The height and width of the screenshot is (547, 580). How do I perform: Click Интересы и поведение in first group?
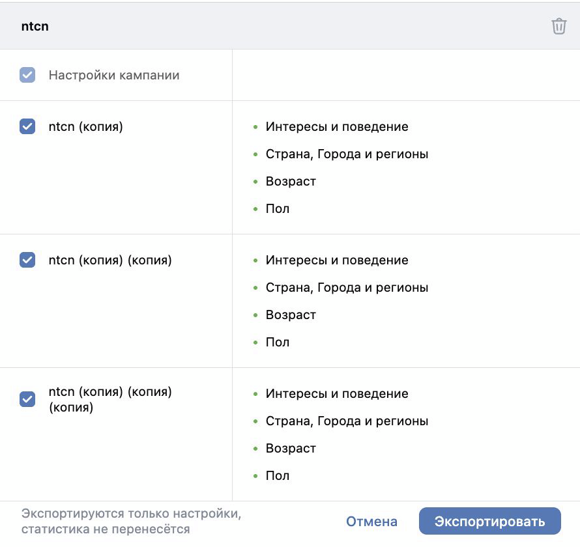click(336, 126)
